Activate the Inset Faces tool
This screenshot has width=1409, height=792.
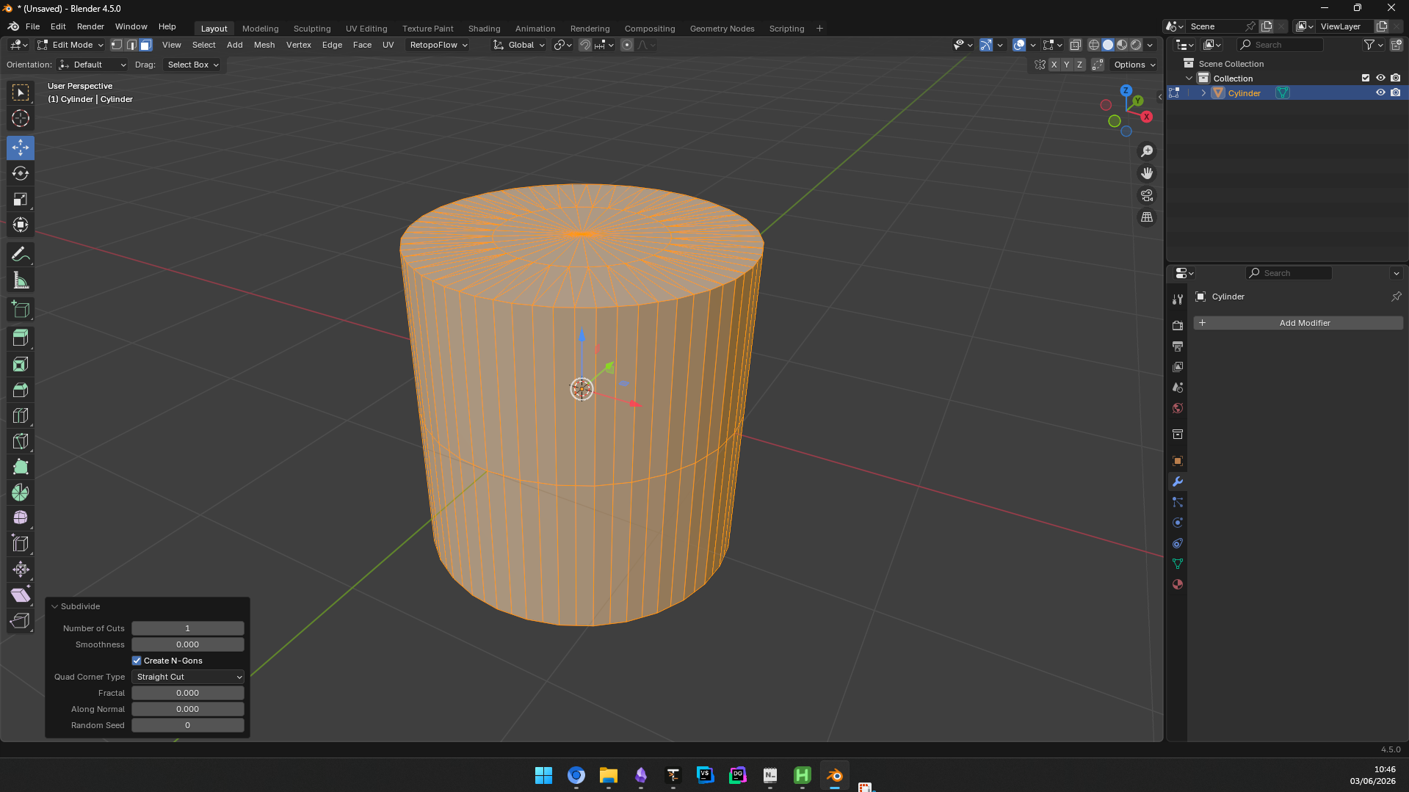point(21,364)
